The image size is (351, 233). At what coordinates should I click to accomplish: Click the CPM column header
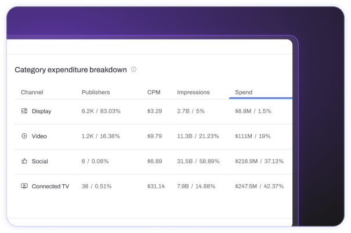coord(153,92)
